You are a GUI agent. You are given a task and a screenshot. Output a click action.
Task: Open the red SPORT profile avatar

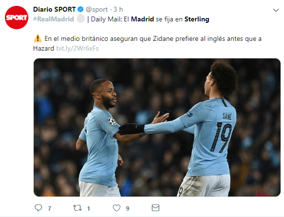[17, 18]
